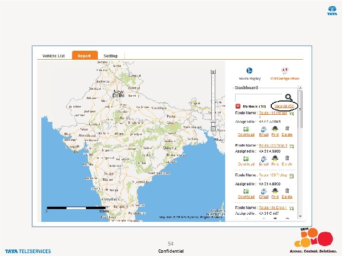342x256 pixels.
Task: Click green table icon beside Route 115 Pickup
Action: click(291, 114)
